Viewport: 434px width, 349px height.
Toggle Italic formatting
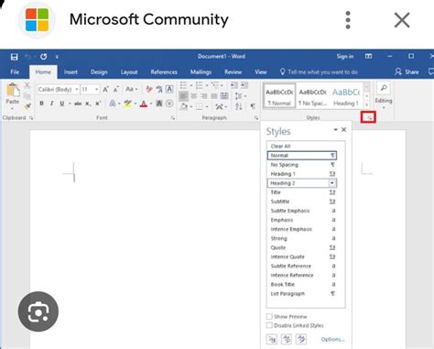pyautogui.click(x=51, y=104)
